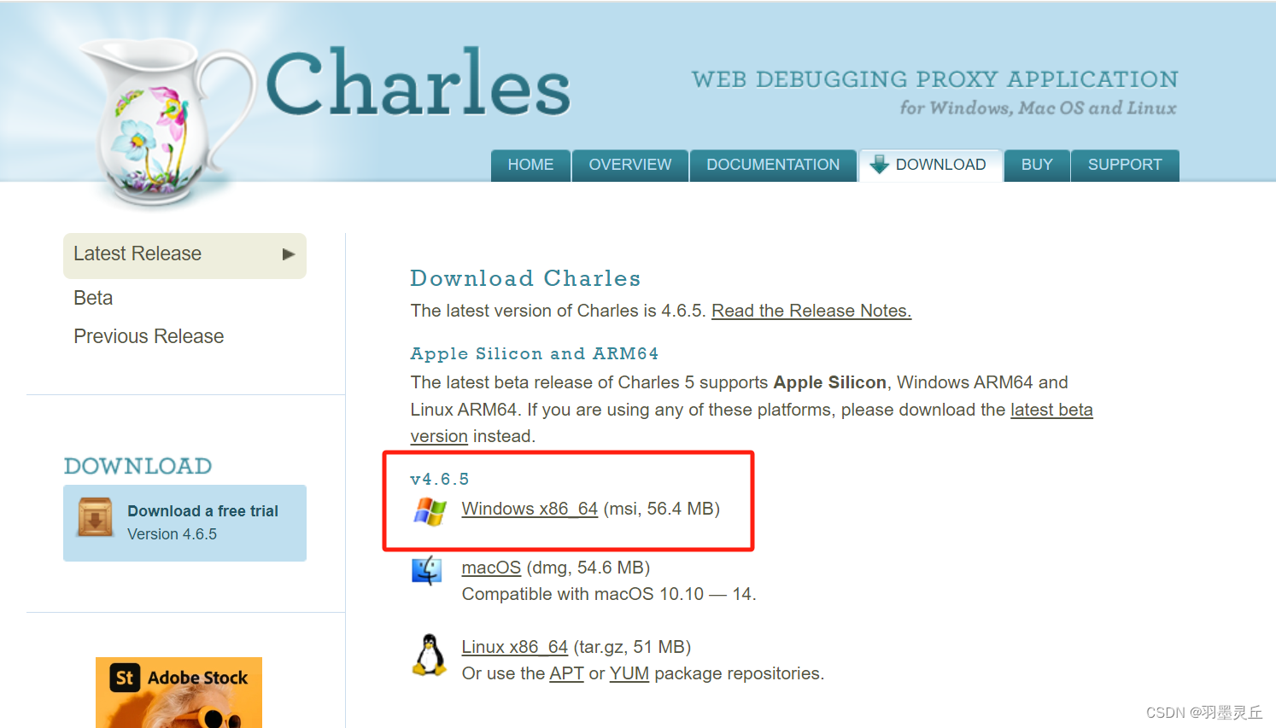Click the Download Charles heading
The image size is (1276, 728).
(x=525, y=278)
